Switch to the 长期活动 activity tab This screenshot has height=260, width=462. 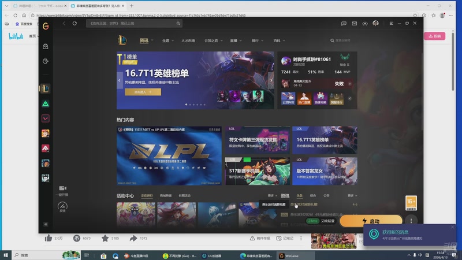click(184, 195)
